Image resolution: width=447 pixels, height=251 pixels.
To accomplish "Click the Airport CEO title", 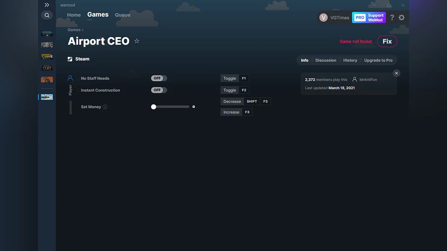I will [x=99, y=41].
